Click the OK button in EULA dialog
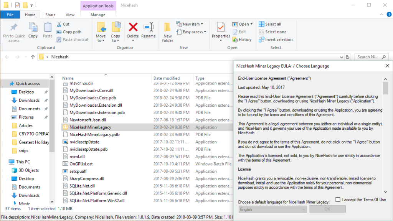Screen dimensions: 393x221 click(327, 209)
